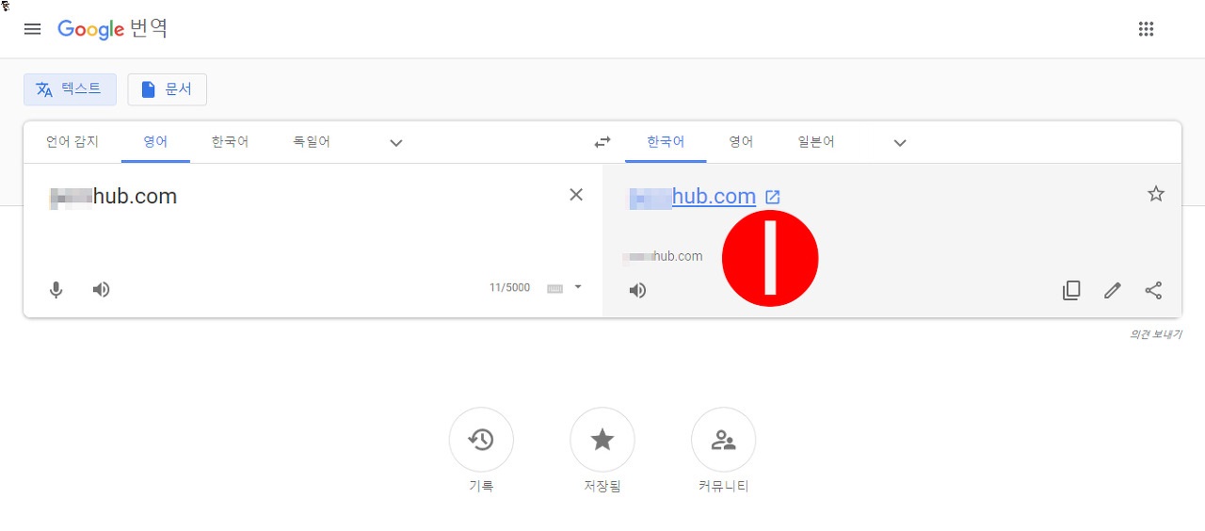Listen to the source text
Viewport: 1205px width, 531px height.
point(102,290)
